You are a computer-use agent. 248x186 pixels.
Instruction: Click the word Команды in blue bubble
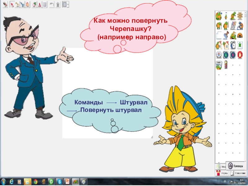pos(89,102)
